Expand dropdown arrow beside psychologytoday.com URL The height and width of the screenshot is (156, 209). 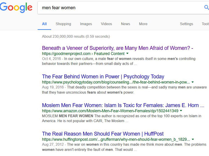193,82
